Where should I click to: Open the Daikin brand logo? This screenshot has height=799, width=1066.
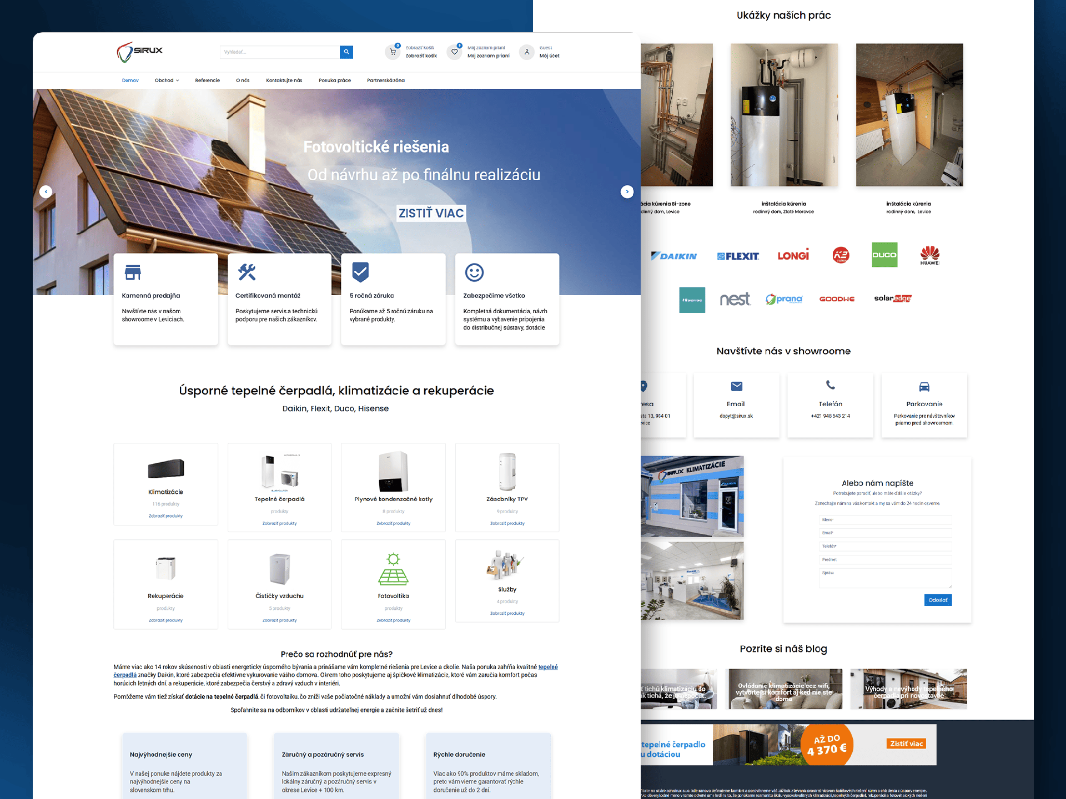[673, 256]
